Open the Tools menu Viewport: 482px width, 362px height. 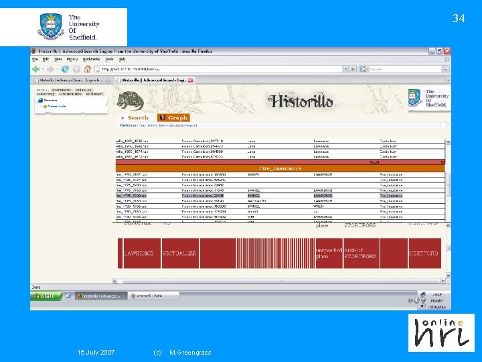[109, 59]
